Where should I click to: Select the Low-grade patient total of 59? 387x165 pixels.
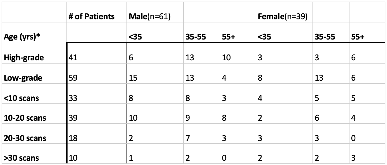coord(73,78)
